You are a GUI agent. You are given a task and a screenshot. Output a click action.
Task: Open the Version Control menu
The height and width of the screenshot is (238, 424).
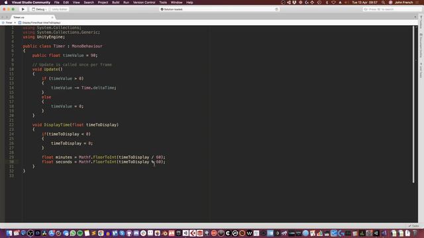144,3
